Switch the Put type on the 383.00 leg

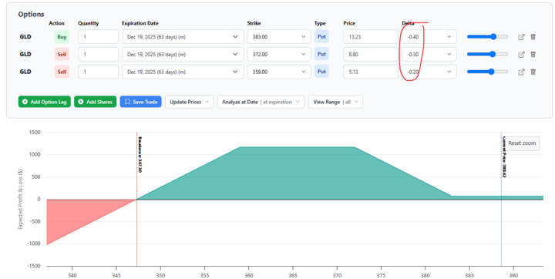[x=321, y=36]
